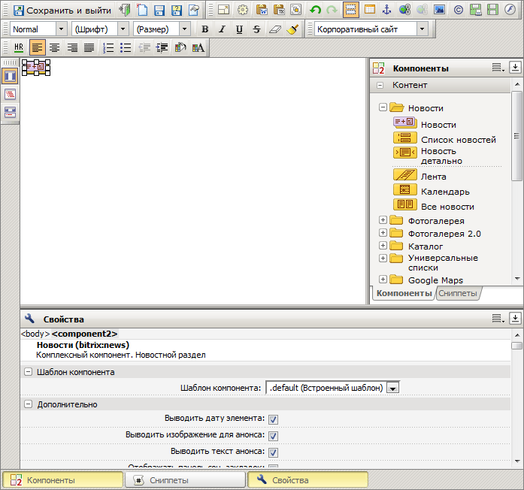Toggle italic formatting
This screenshot has height=490, width=524.
pos(222,29)
